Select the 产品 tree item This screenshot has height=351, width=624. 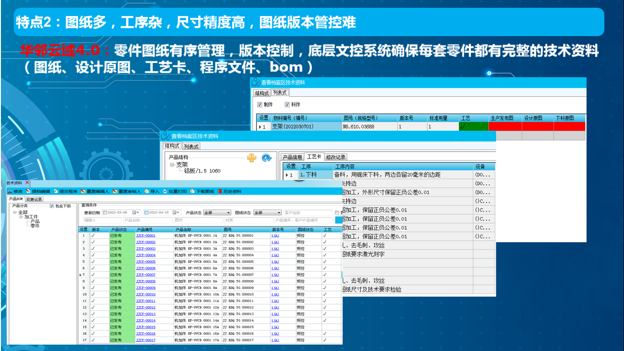[x=35, y=221]
